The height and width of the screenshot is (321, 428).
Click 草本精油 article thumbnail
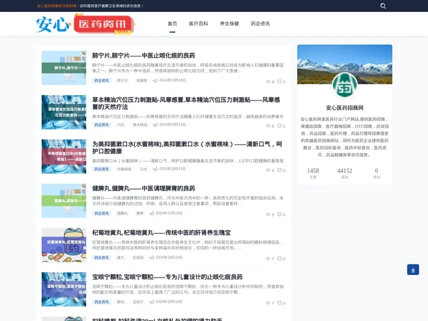pos(64,112)
